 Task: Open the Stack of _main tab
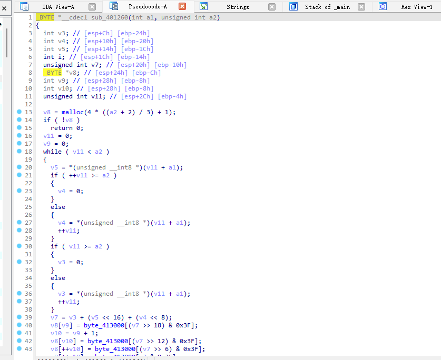tap(327, 7)
